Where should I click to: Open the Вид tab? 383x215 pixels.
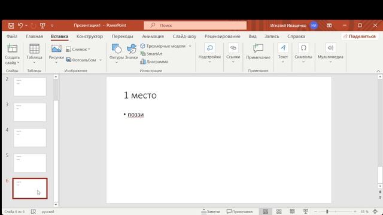click(253, 36)
